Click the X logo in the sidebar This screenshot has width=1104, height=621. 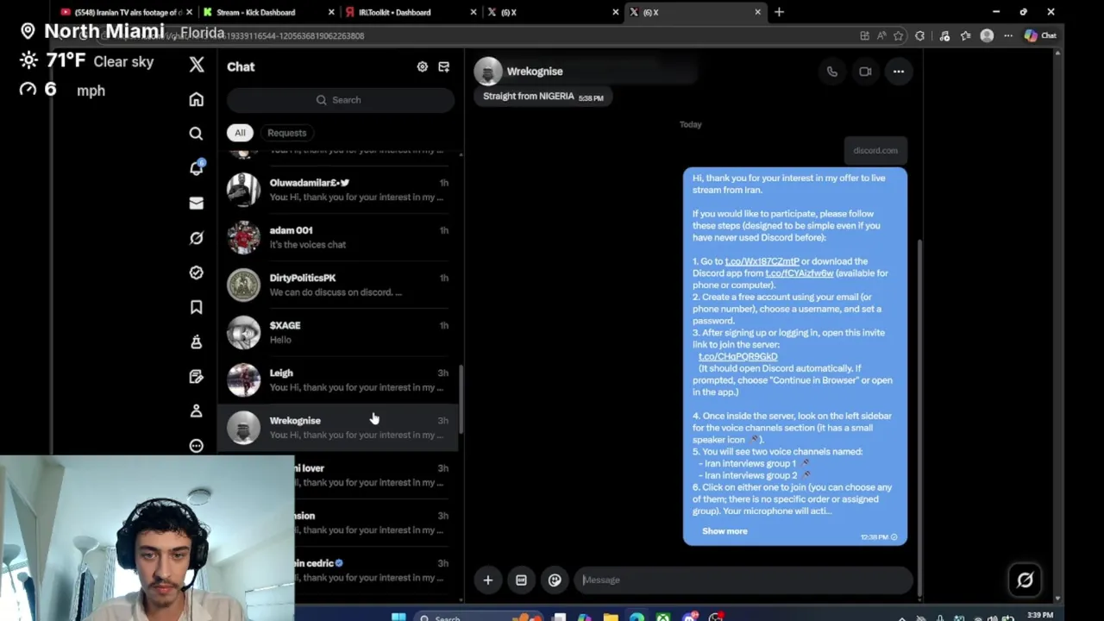point(197,65)
